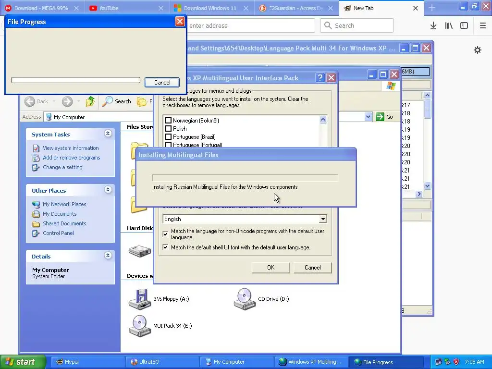Screen dimensions: 492x369
Task: Click Installing Multilingual Files progress bar
Action: [x=245, y=178]
